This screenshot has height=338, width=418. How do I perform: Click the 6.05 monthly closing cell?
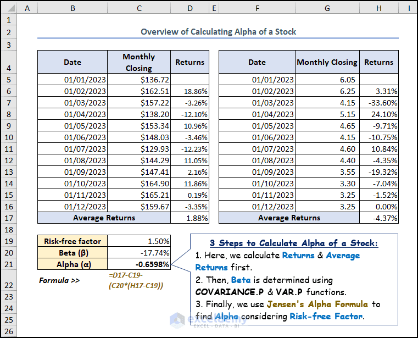327,80
